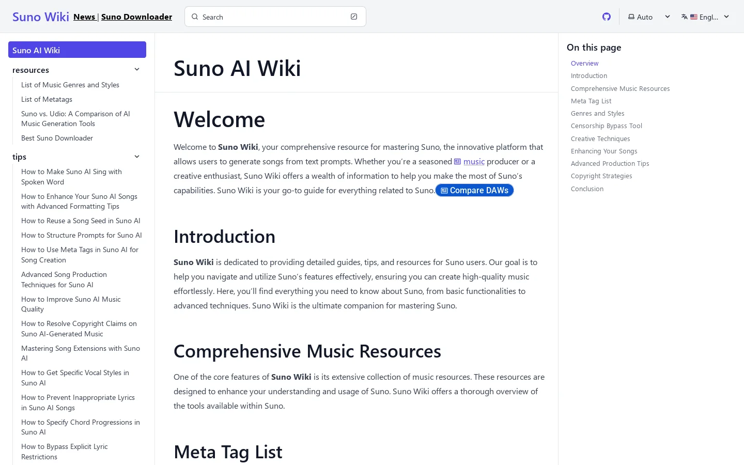Viewport: 744px width, 465px height.
Task: Open How to Structure Prompts for Suno AI
Action: [x=82, y=235]
